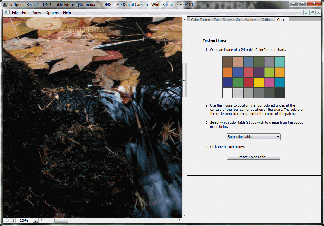324x226 pixels.
Task: Open the Help menu
Action: 67,13
